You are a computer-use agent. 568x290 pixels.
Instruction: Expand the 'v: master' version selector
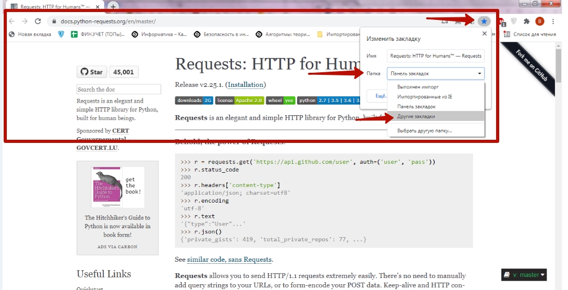click(524, 275)
